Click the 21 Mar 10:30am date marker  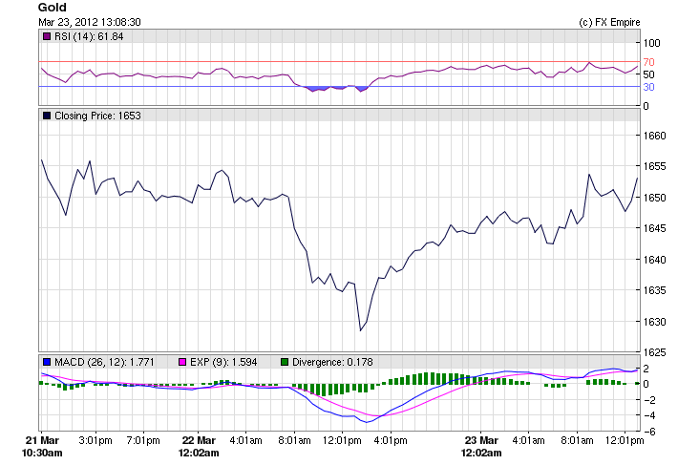click(x=43, y=446)
